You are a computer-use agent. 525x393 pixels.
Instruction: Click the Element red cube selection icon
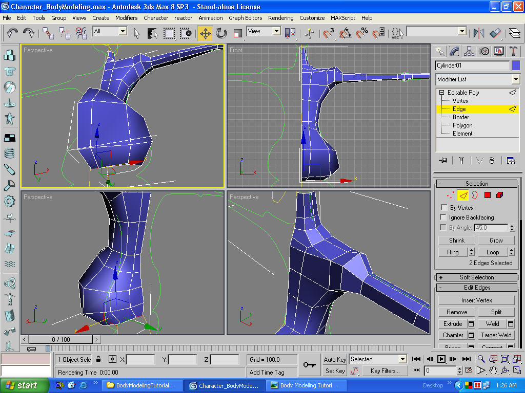coord(499,195)
